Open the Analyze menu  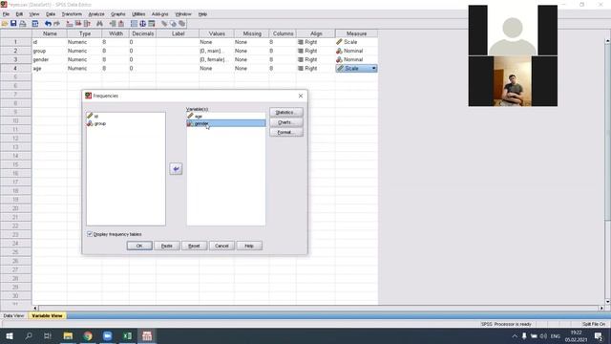point(96,14)
